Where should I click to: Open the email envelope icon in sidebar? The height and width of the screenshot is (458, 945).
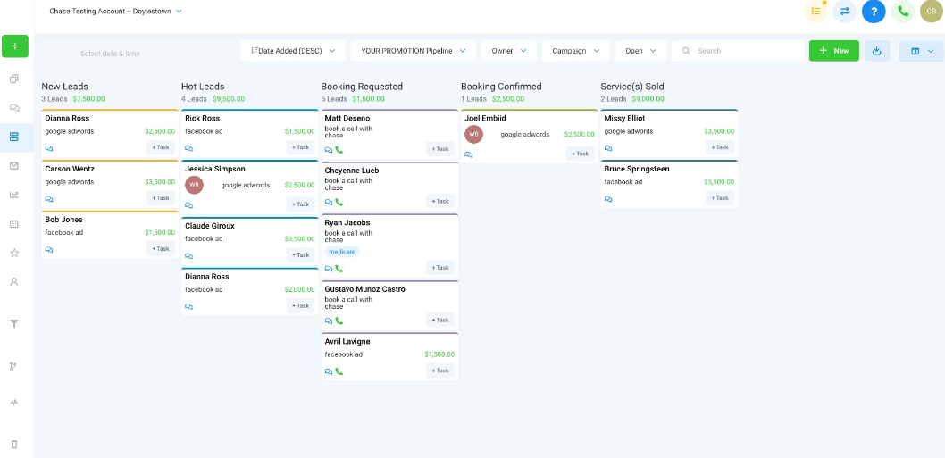pyautogui.click(x=14, y=166)
